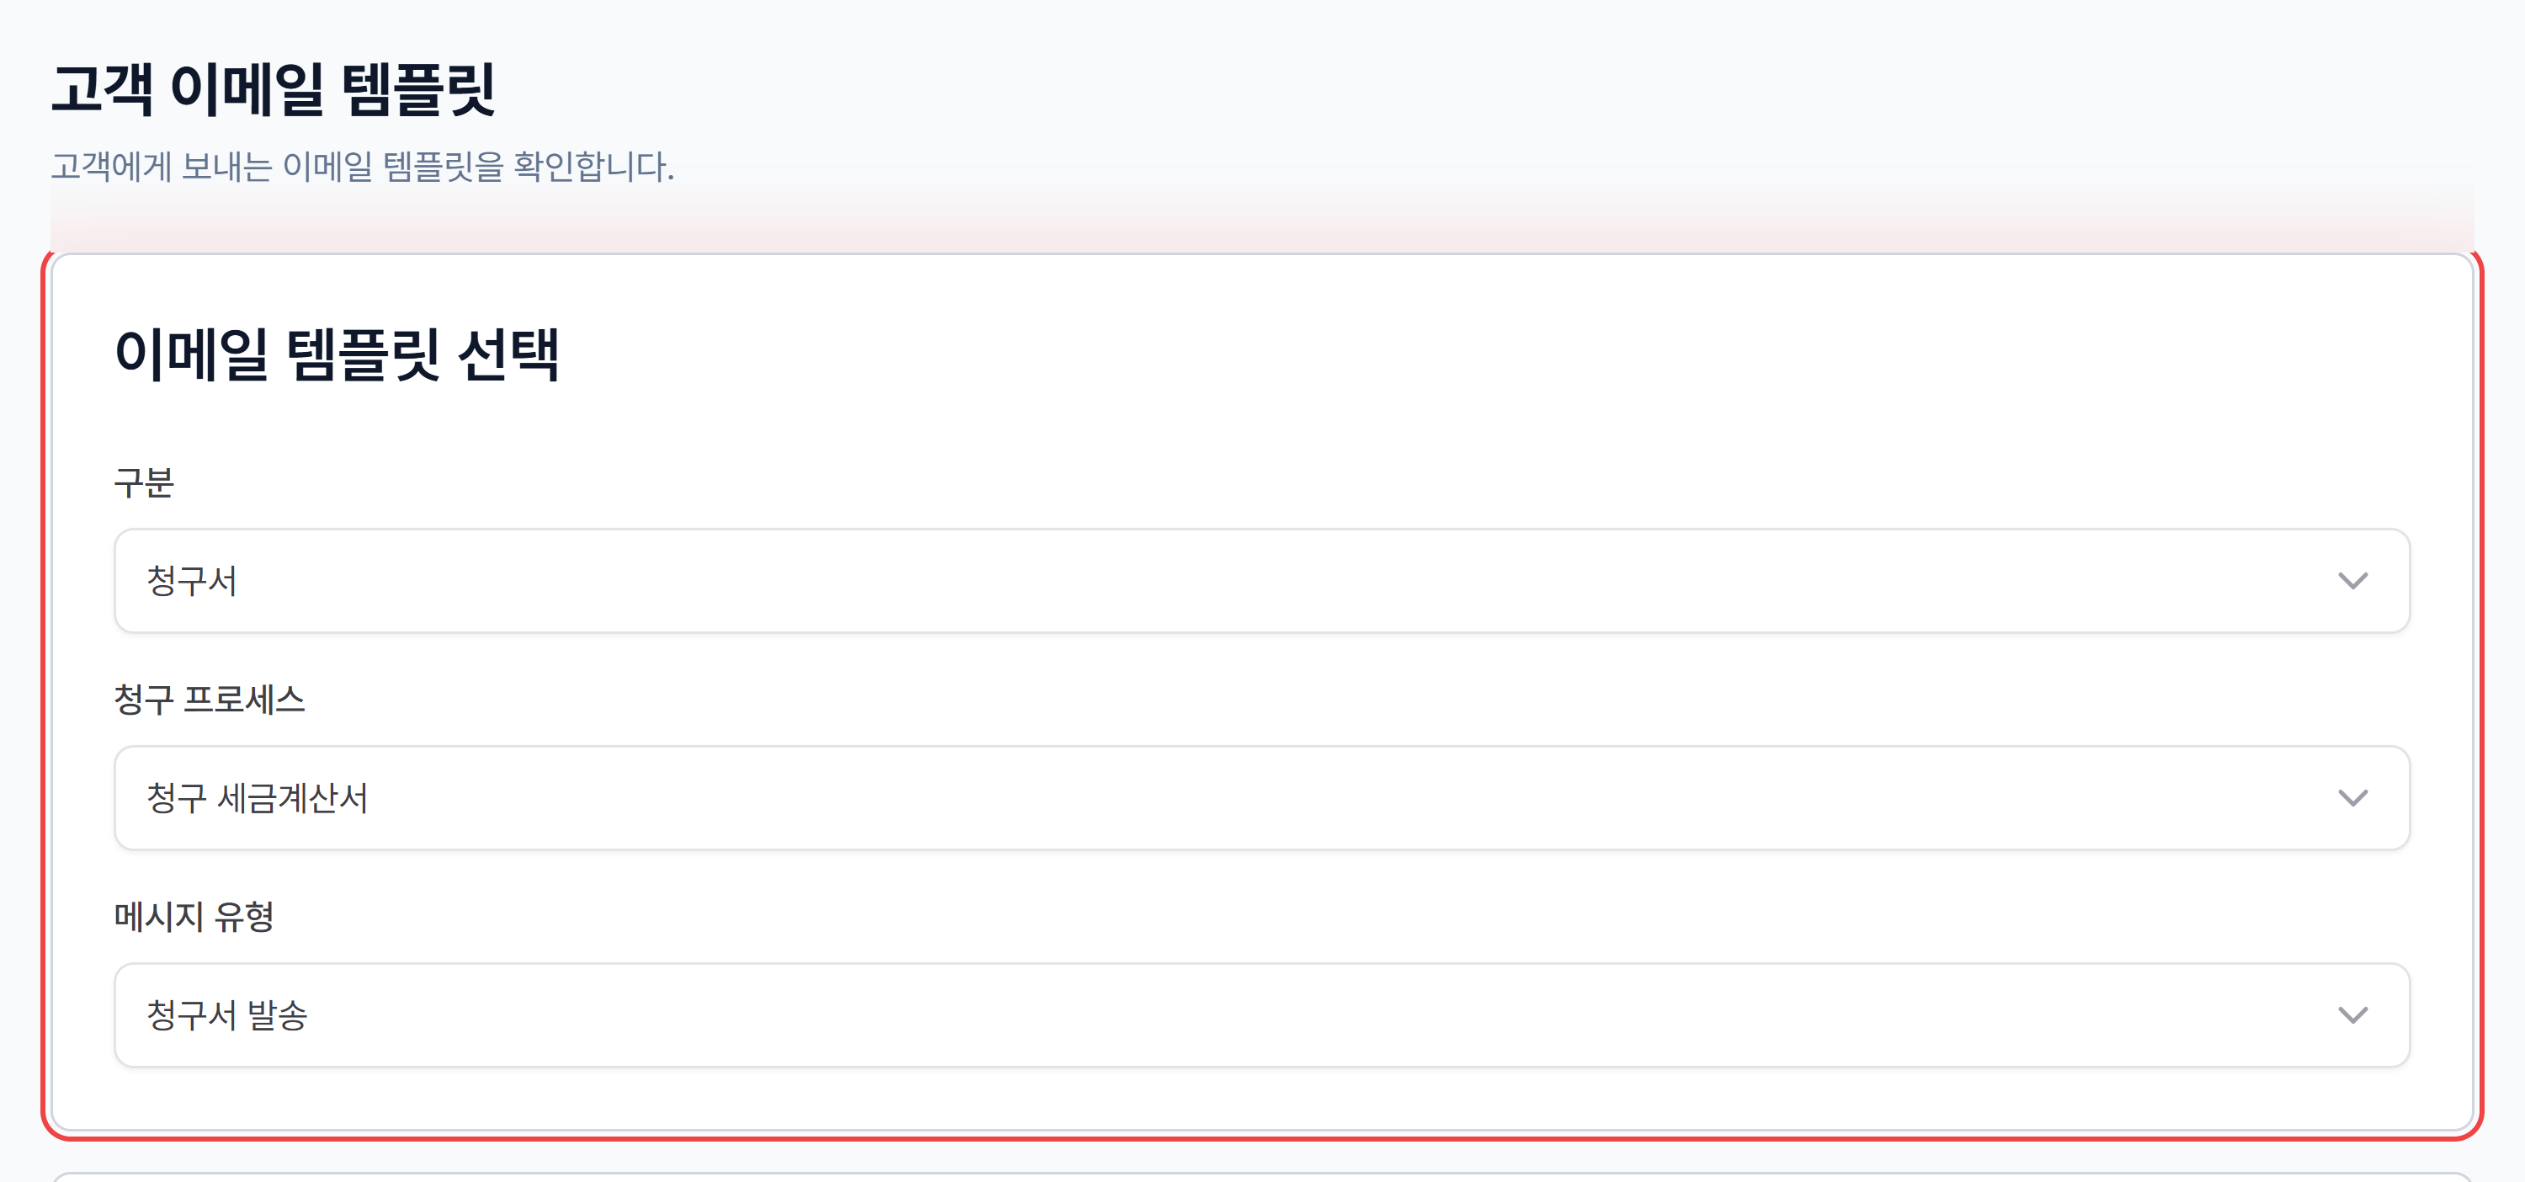Select the 청구서 발송 value text

[226, 1014]
